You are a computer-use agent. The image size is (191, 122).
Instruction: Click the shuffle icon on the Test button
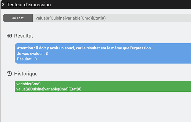point(14,18)
